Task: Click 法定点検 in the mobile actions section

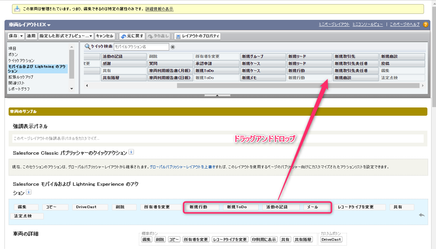Action: [x=27, y=216]
